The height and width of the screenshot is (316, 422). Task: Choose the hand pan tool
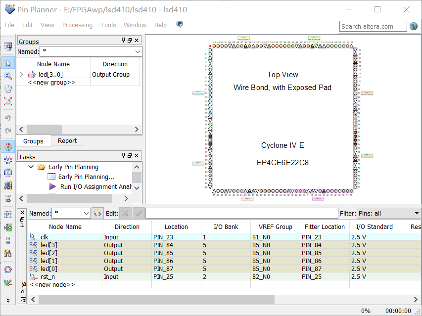pos(8,89)
